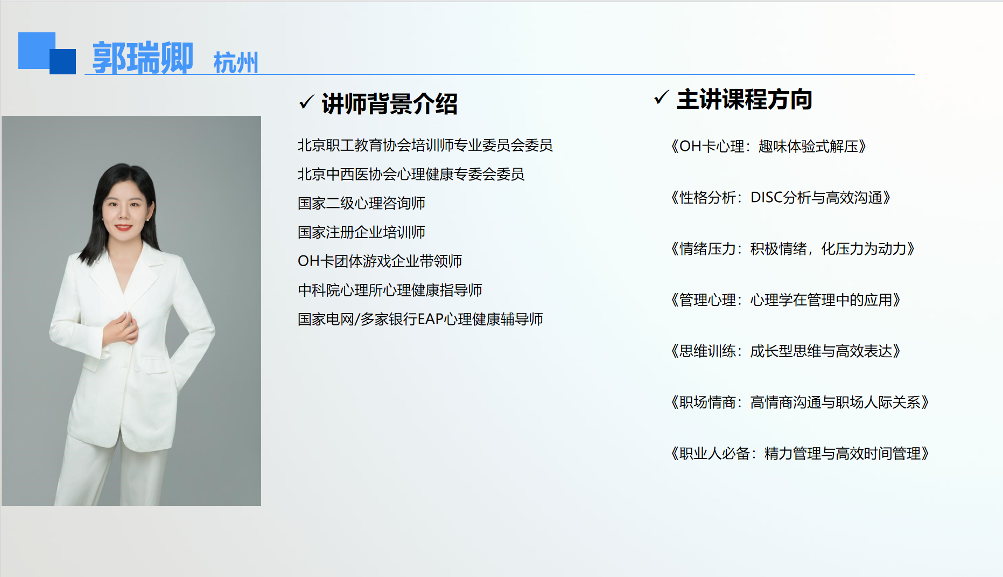1003x577 pixels.
Task: Click the name title 郭瑞卿
Action: 143,58
